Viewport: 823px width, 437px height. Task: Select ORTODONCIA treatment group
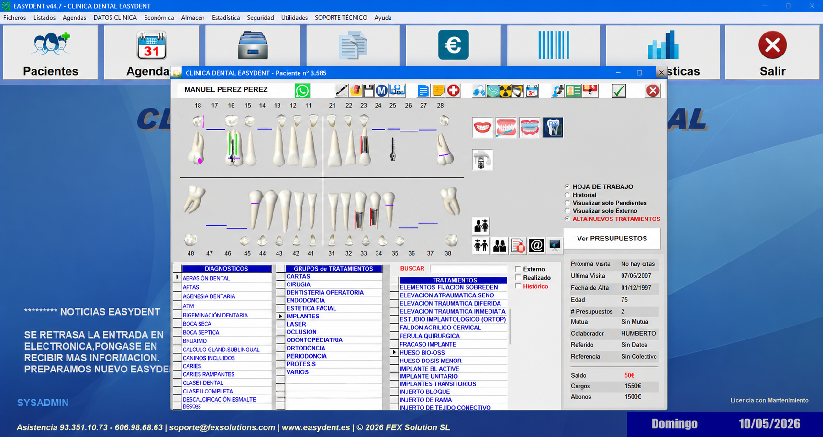click(x=334, y=348)
